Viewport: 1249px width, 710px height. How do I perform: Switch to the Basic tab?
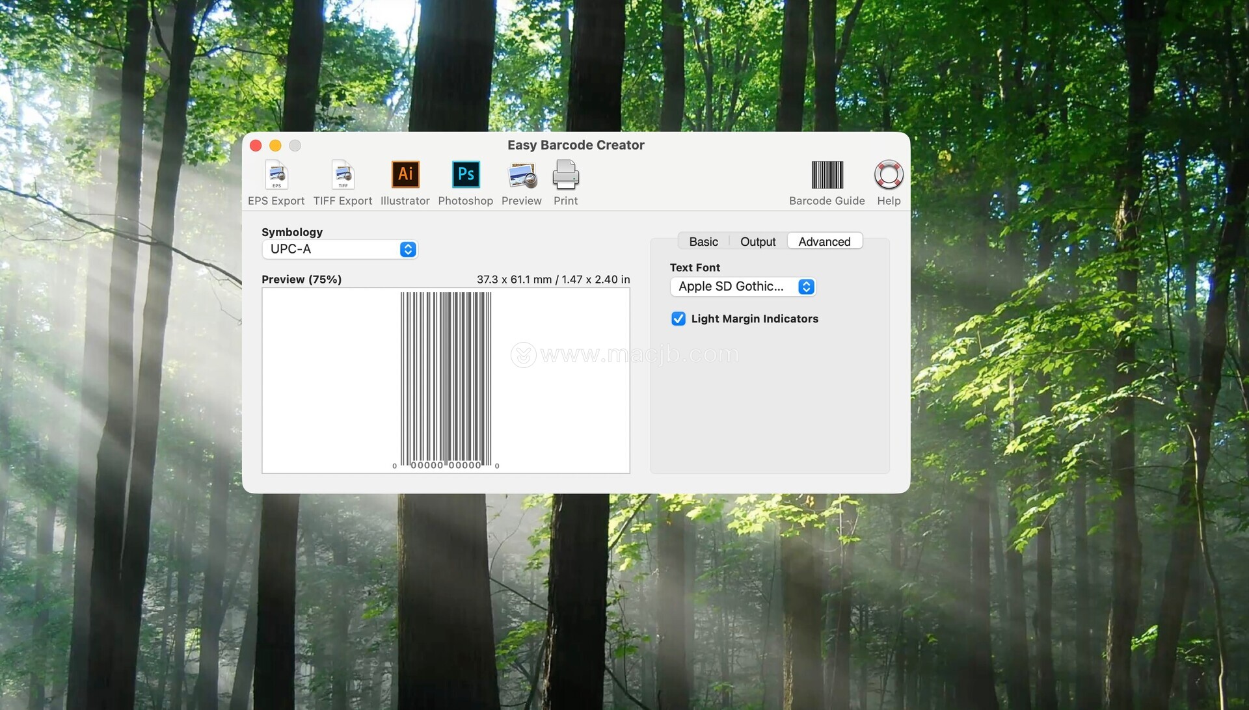703,242
